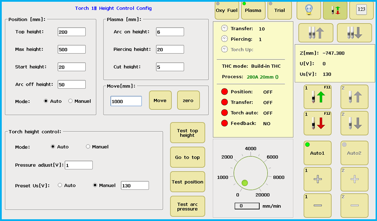Click the light bulb icon button
The height and width of the screenshot is (221, 377).
click(x=309, y=10)
